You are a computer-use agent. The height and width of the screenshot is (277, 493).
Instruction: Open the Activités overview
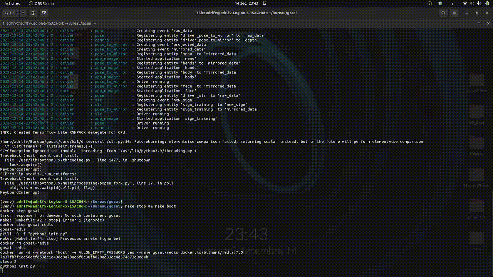[12, 3]
